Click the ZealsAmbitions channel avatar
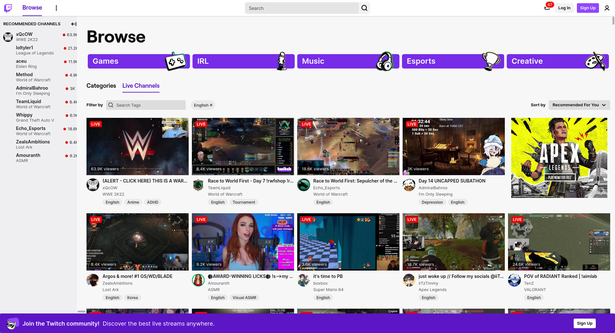Viewport: 615px width, 333px height. (x=93, y=280)
